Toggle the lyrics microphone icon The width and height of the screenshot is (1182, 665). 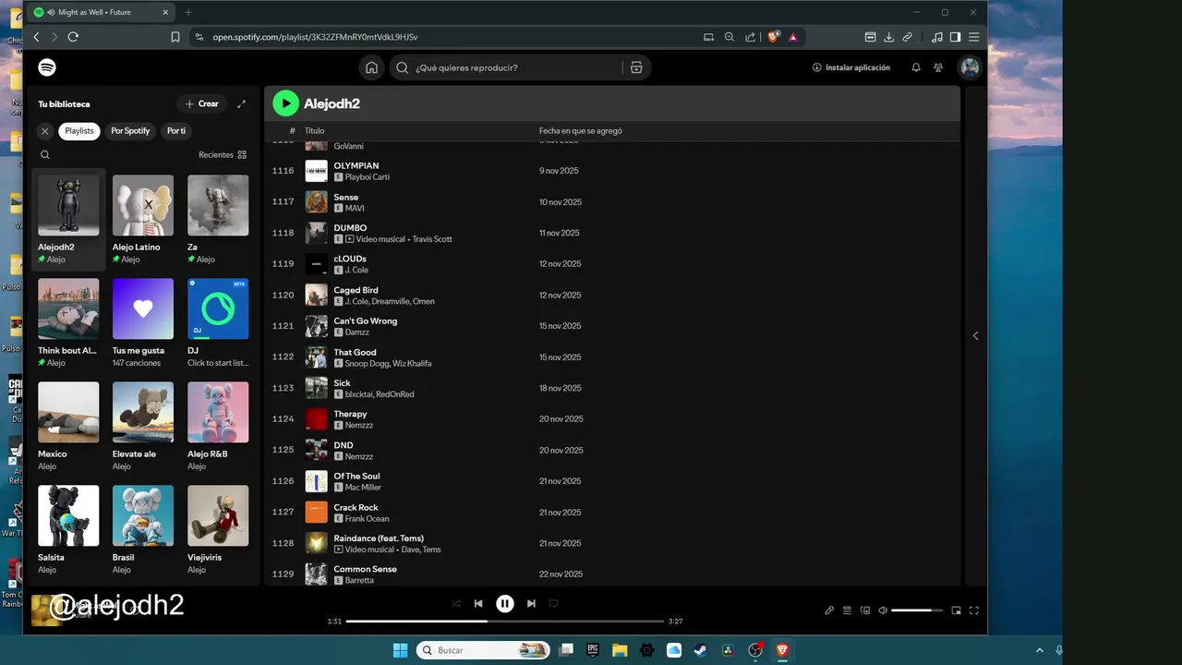coord(829,611)
